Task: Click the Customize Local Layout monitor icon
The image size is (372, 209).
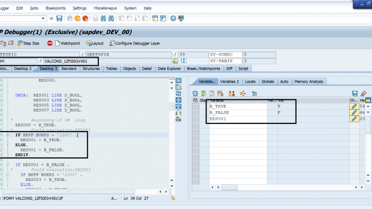Action: click(181, 18)
